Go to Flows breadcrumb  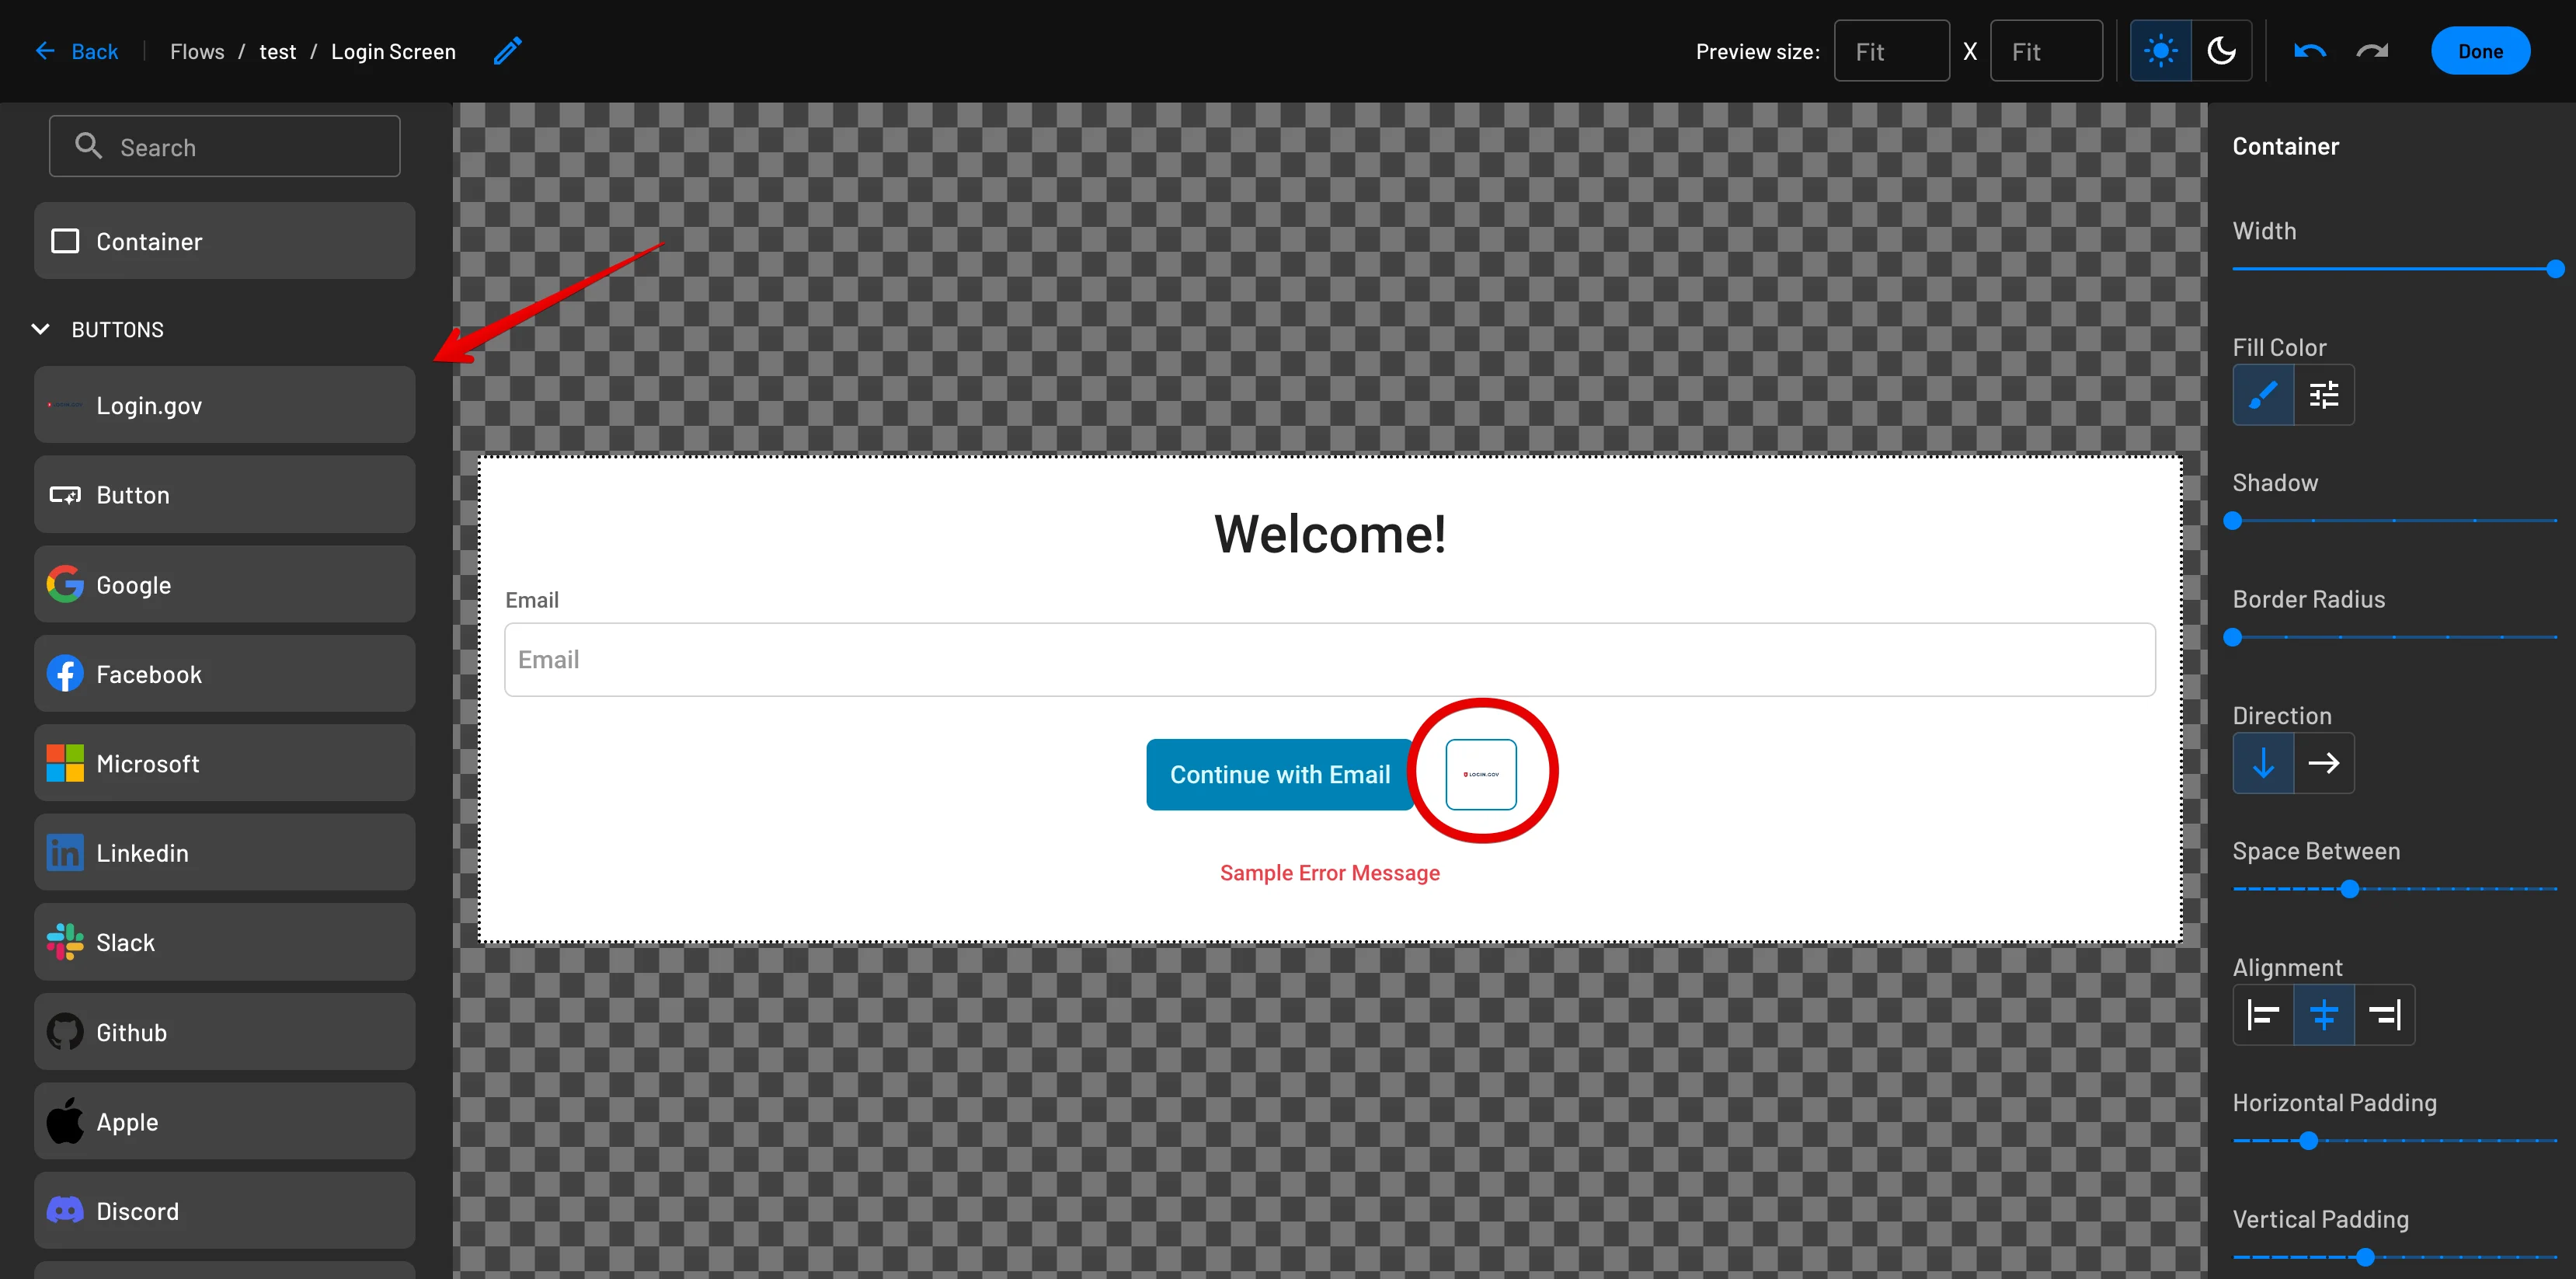click(197, 51)
